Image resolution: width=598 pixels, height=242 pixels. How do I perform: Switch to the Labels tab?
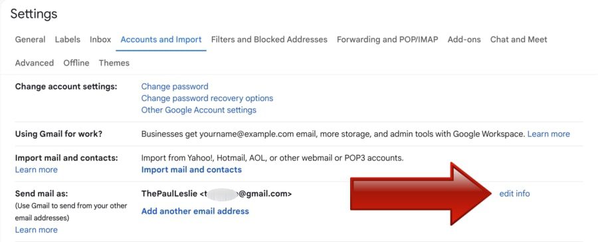point(68,40)
